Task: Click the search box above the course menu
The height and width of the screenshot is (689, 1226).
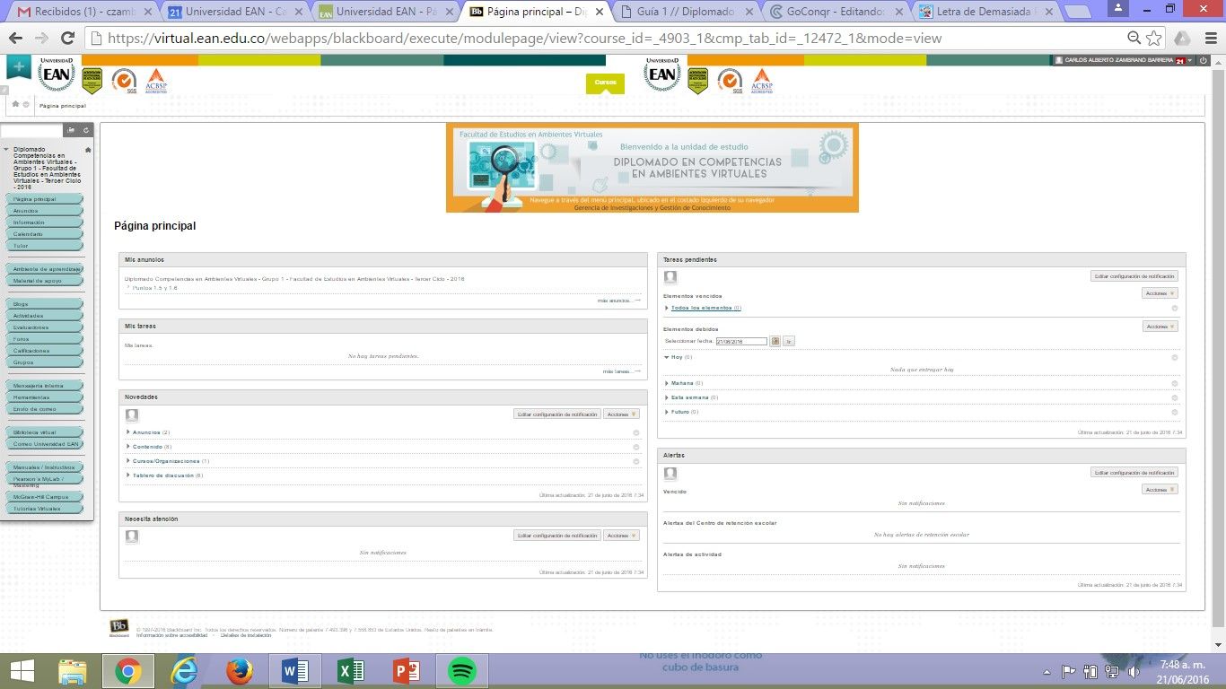Action: point(32,130)
